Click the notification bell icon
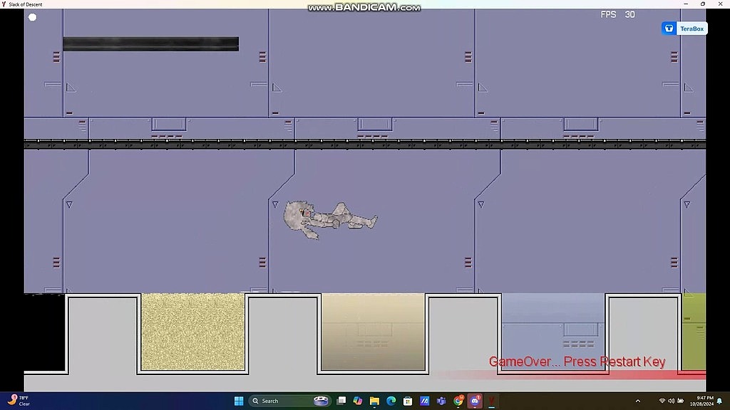The width and height of the screenshot is (730, 410). pos(721,401)
